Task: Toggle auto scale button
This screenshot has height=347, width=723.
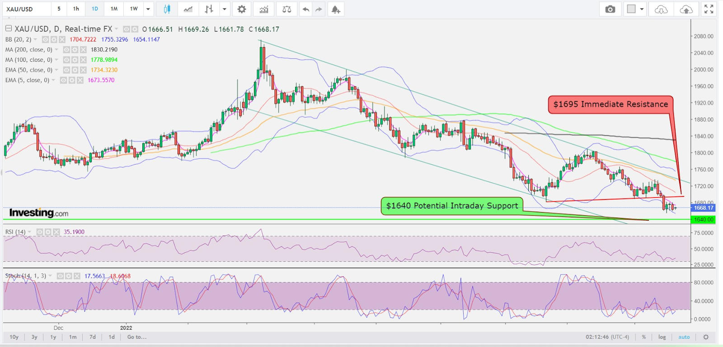Action: [x=684, y=337]
